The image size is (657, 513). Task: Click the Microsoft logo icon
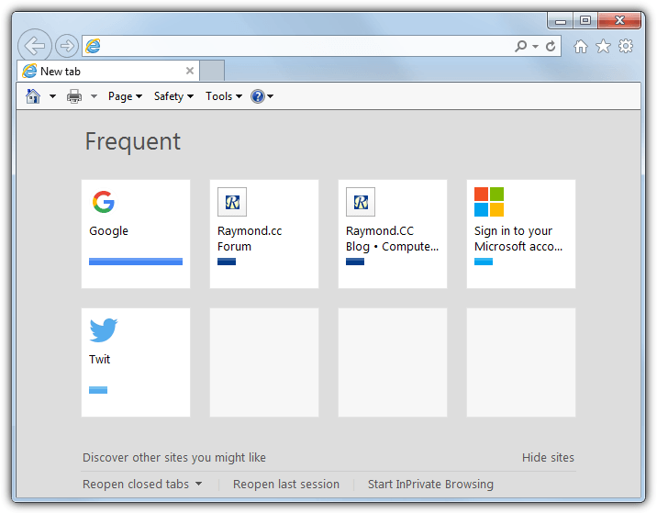pyautogui.click(x=489, y=202)
